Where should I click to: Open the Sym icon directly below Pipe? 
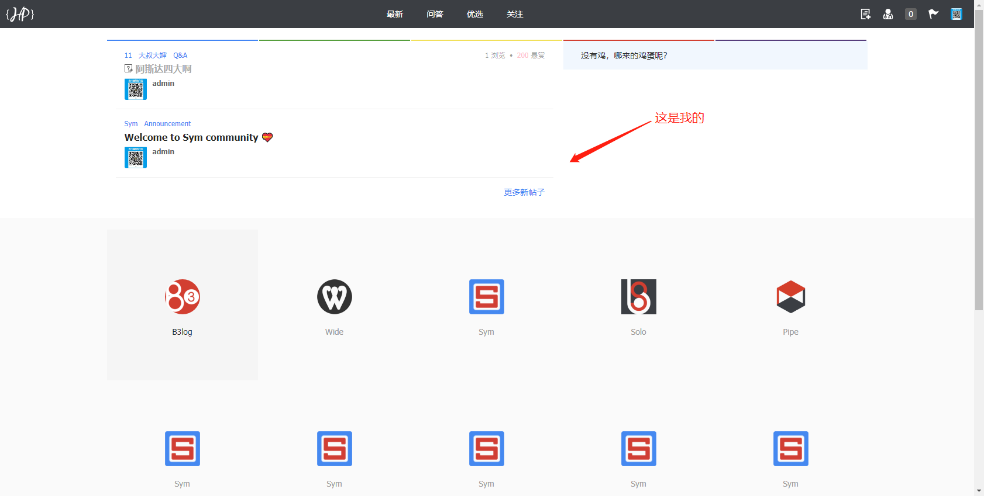(x=791, y=449)
